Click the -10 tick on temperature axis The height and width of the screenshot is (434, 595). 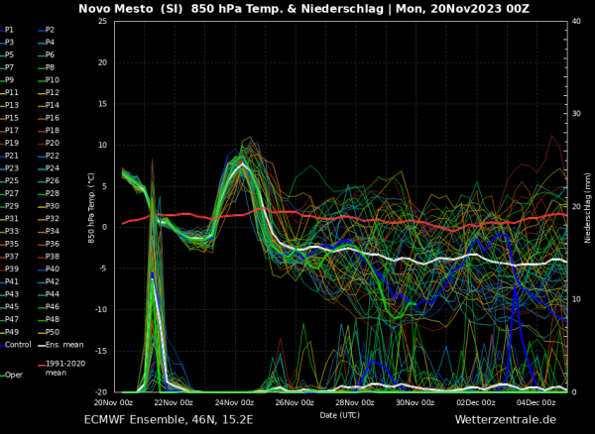(x=101, y=310)
